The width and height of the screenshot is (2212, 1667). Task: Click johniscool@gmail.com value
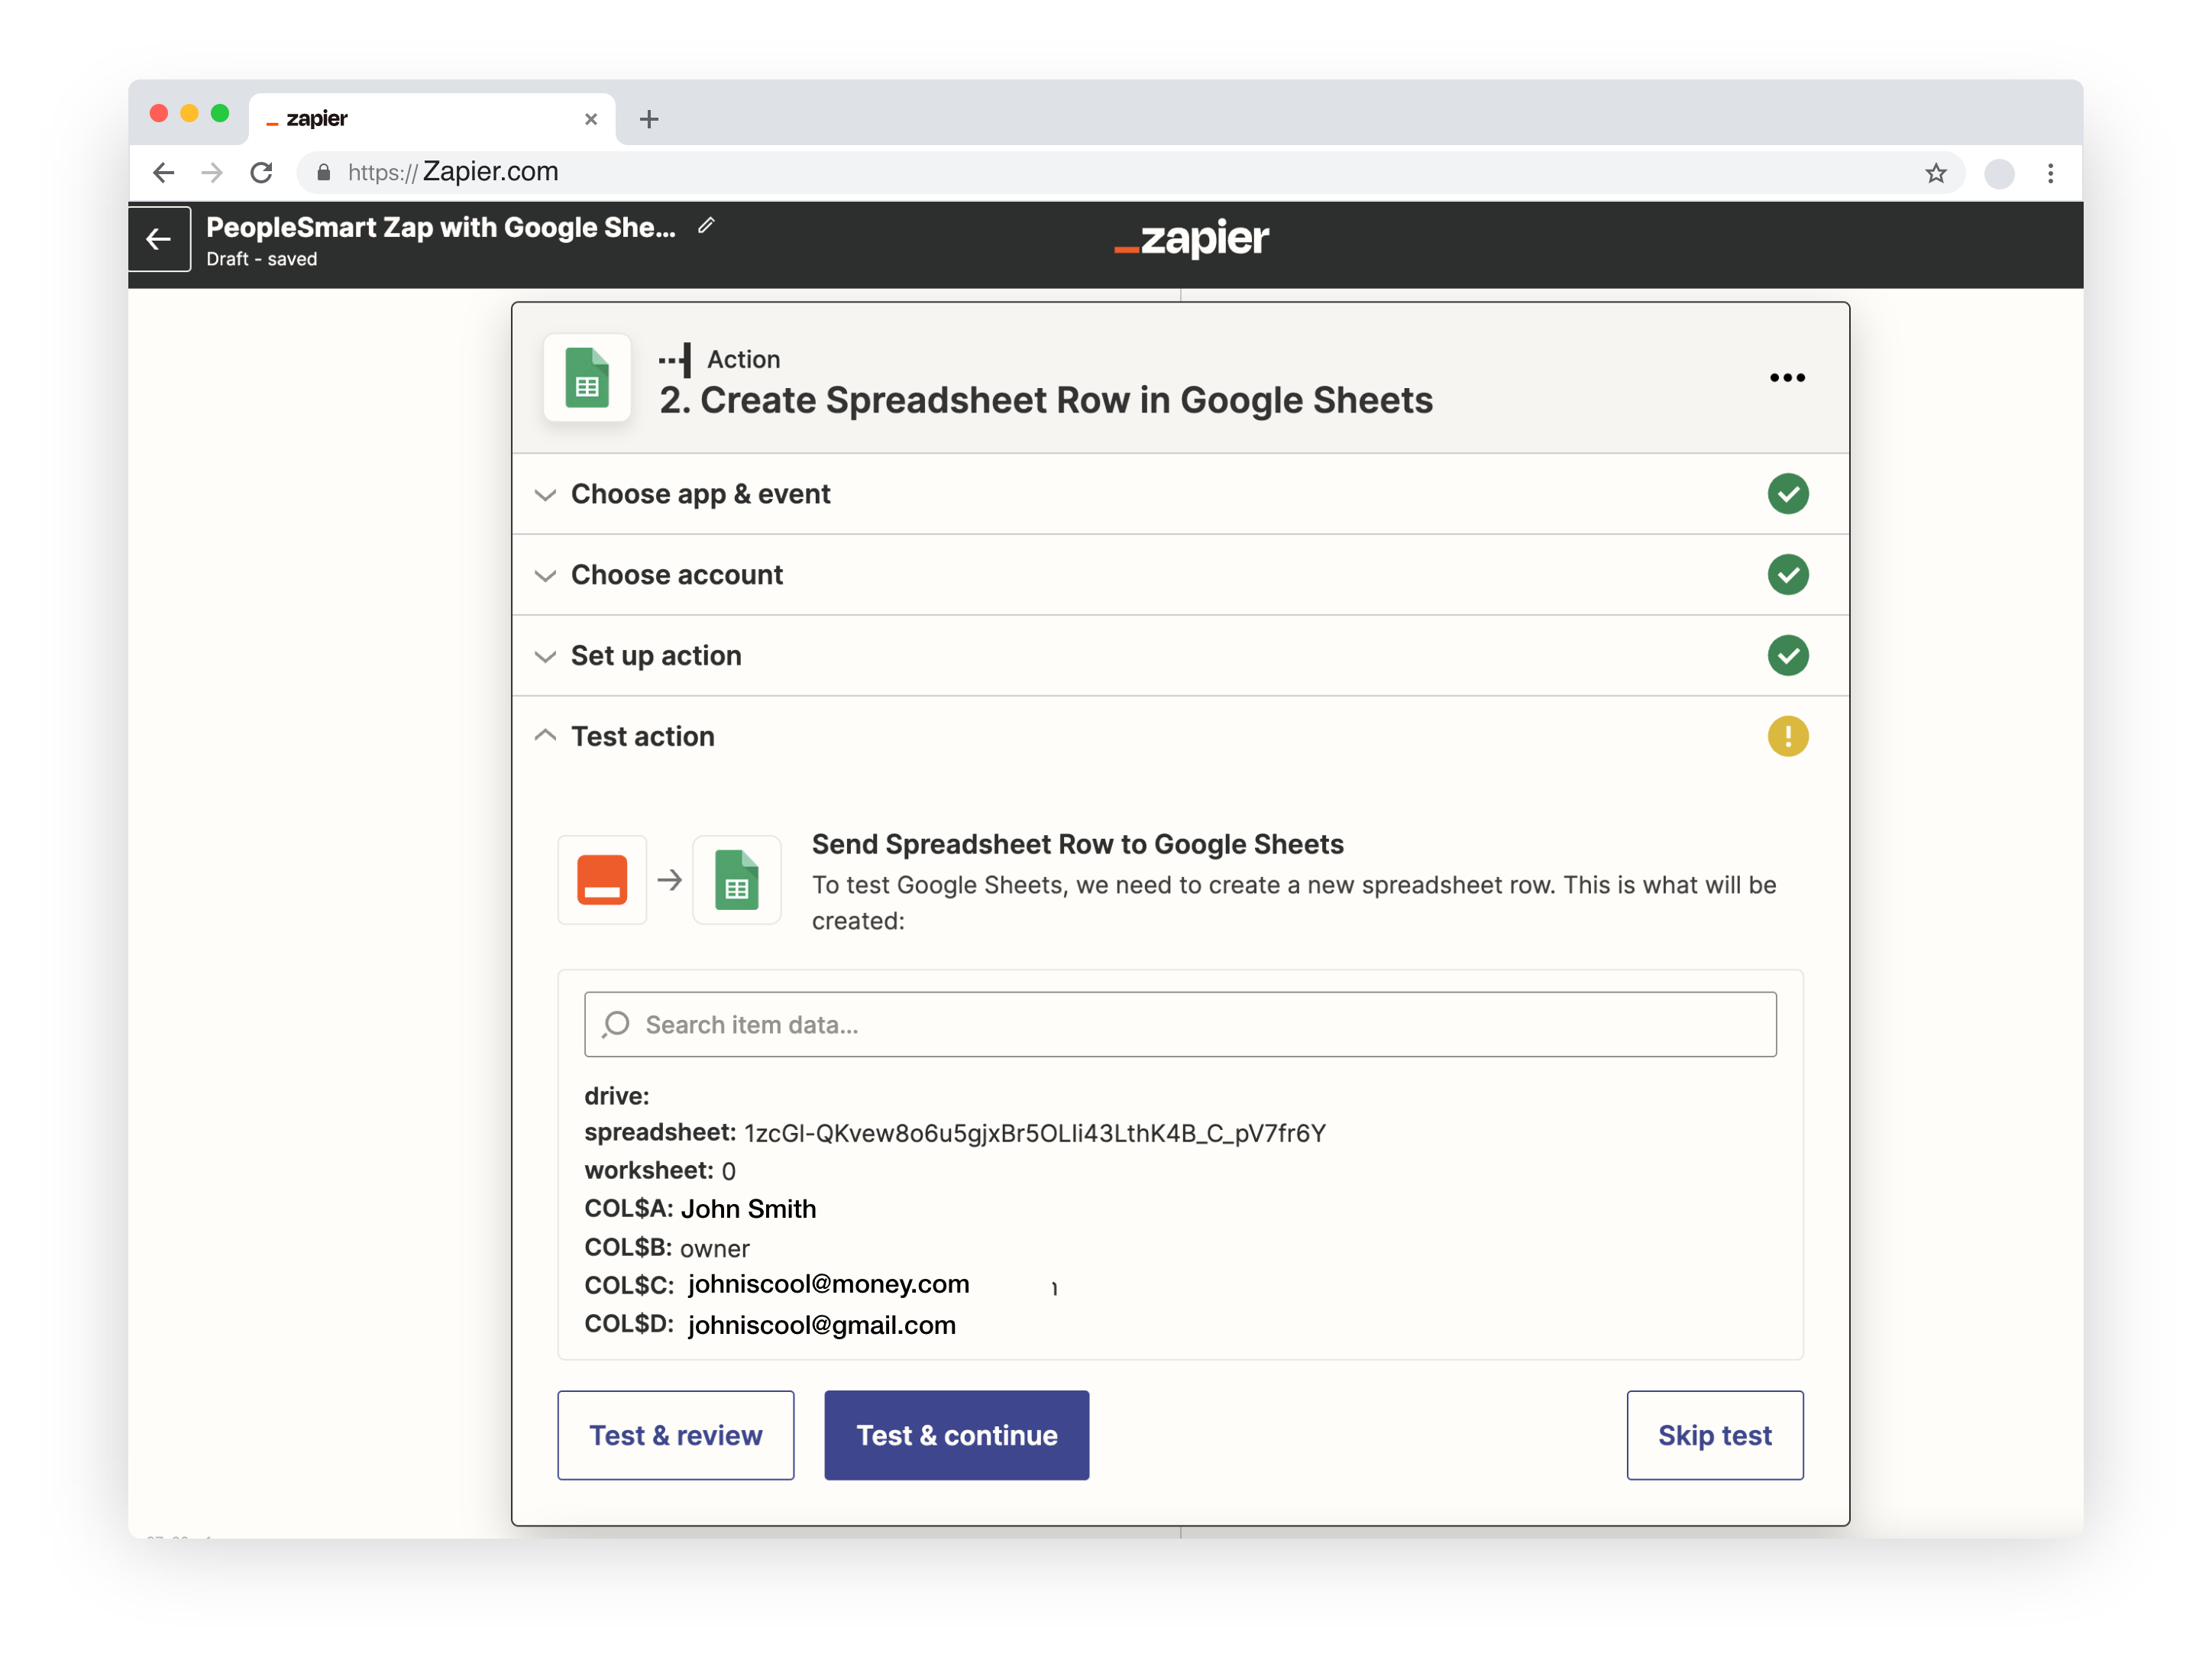point(822,1325)
